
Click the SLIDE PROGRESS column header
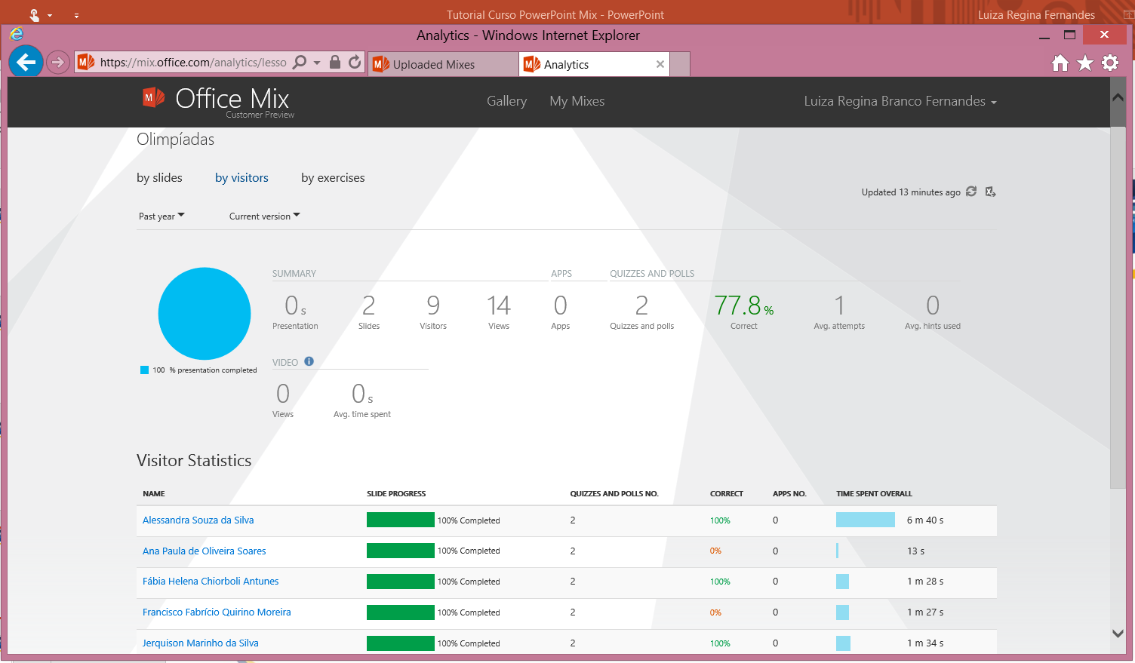point(396,493)
